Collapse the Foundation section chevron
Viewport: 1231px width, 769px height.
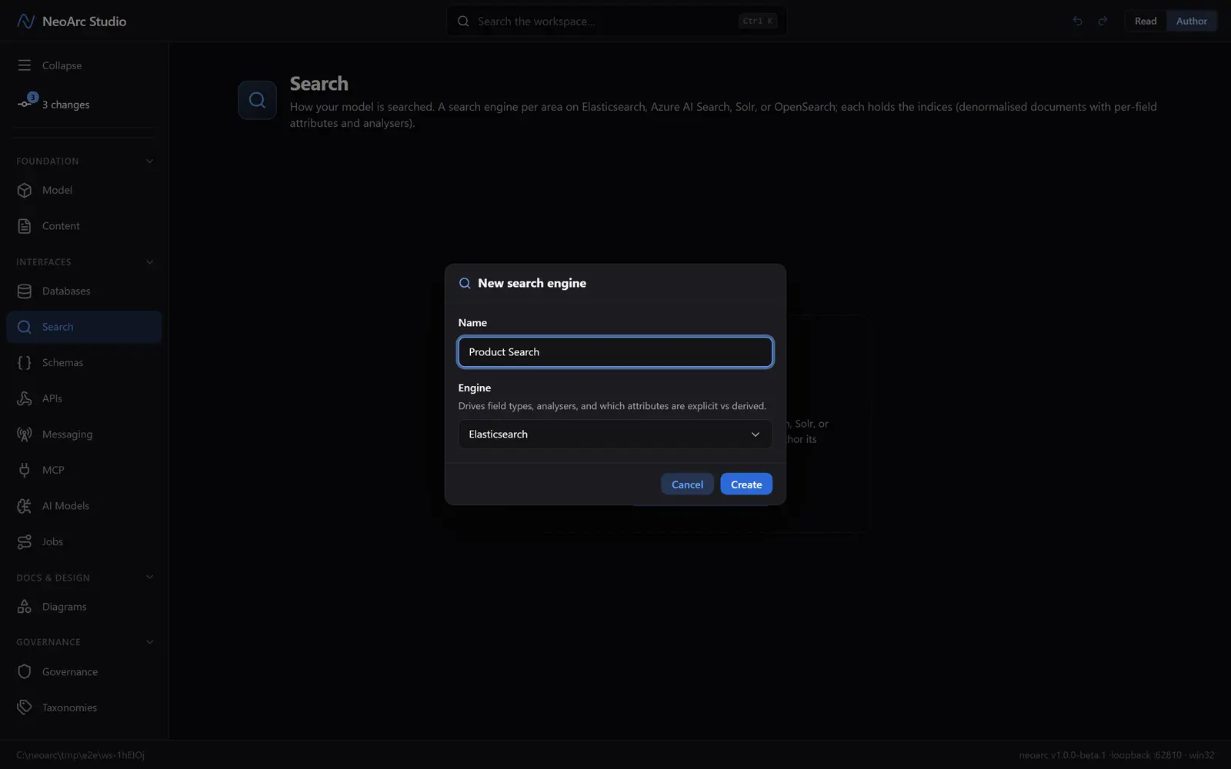click(149, 161)
